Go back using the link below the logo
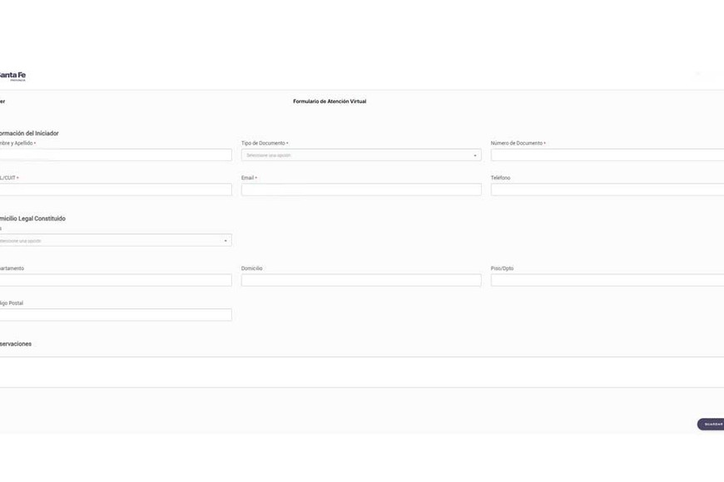The image size is (724, 482). click(2, 101)
